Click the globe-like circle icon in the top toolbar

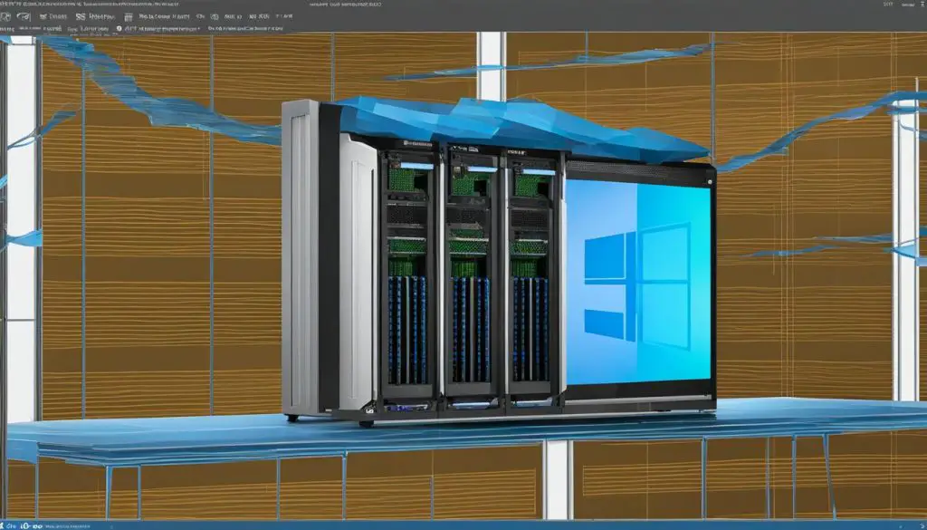(215, 16)
